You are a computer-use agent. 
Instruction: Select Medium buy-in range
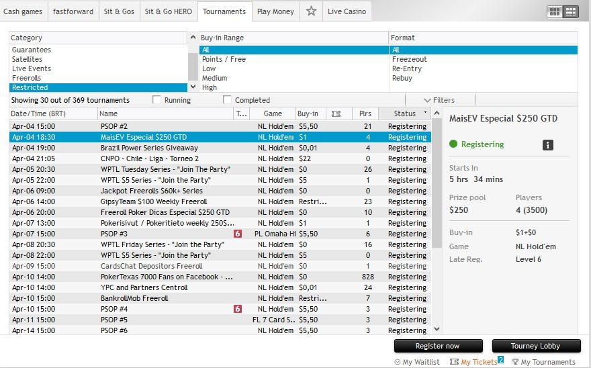pos(293,78)
